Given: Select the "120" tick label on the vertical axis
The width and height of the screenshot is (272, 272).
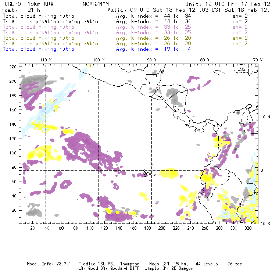Looking at the screenshot, I should click(x=13, y=139).
